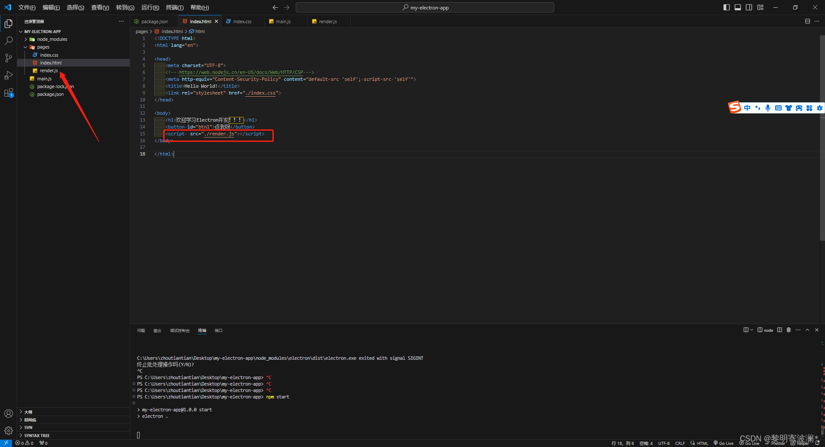Close the index.html tab
825x447 pixels.
(x=216, y=21)
